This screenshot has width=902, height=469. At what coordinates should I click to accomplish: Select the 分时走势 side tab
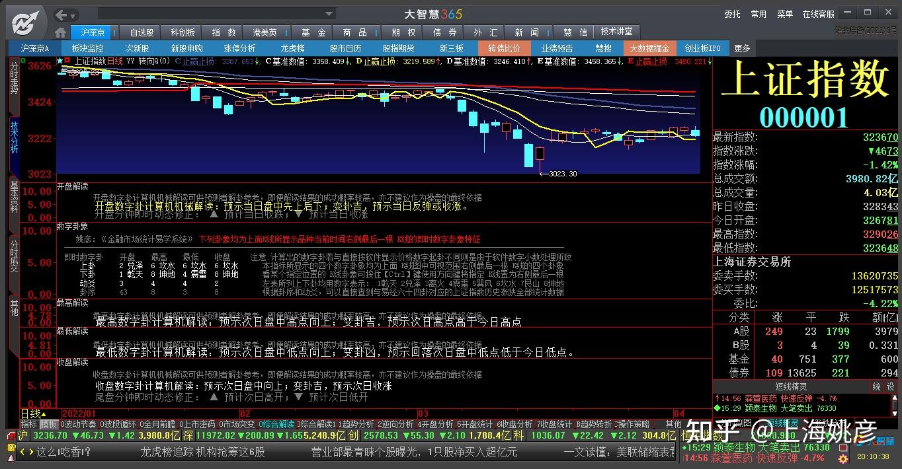coord(14,86)
